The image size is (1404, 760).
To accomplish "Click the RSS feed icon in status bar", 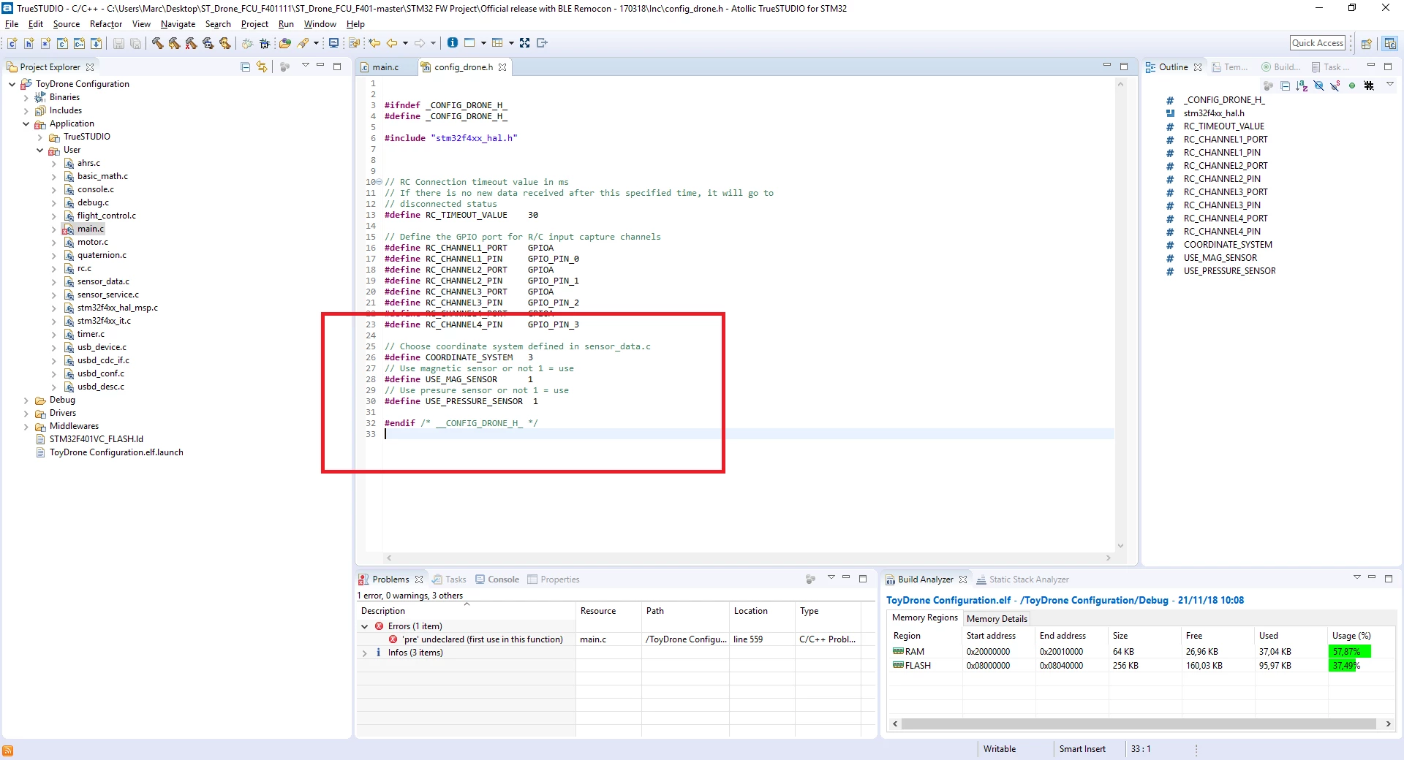I will tap(7, 750).
